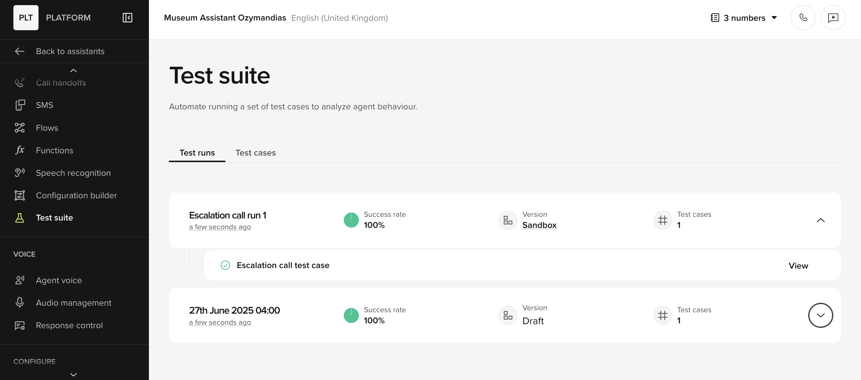Open Configuration builder

pyautogui.click(x=76, y=195)
